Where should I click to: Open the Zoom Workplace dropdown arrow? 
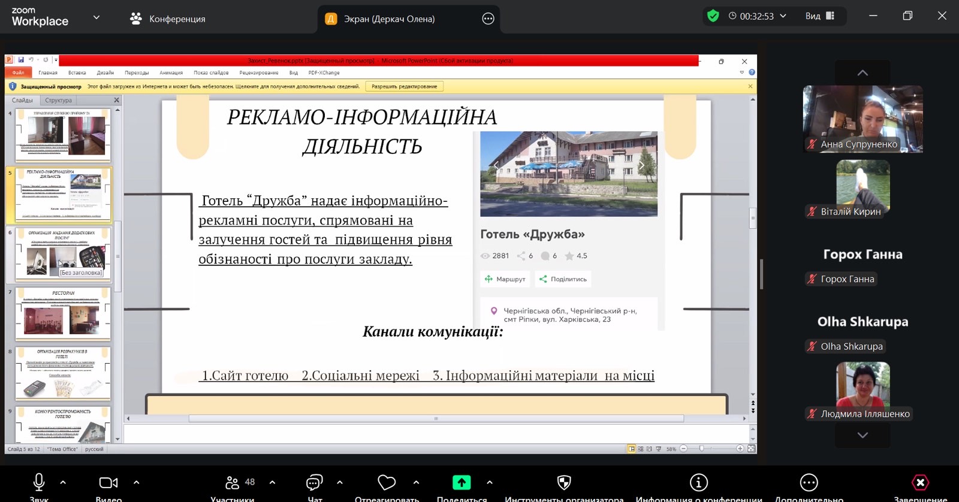click(96, 17)
